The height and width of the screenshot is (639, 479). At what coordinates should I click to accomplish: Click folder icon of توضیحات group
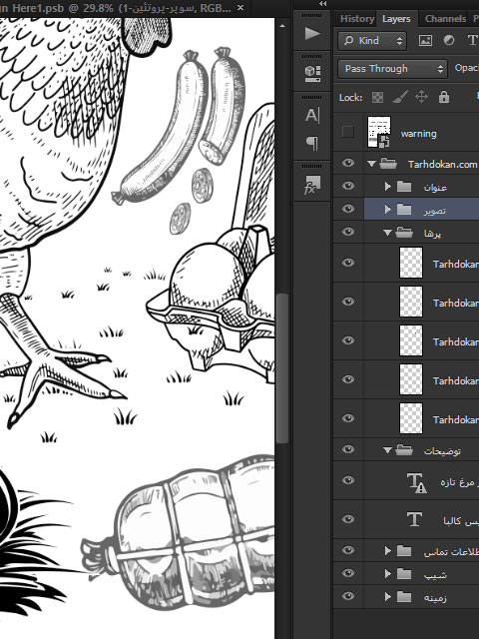pos(404,450)
